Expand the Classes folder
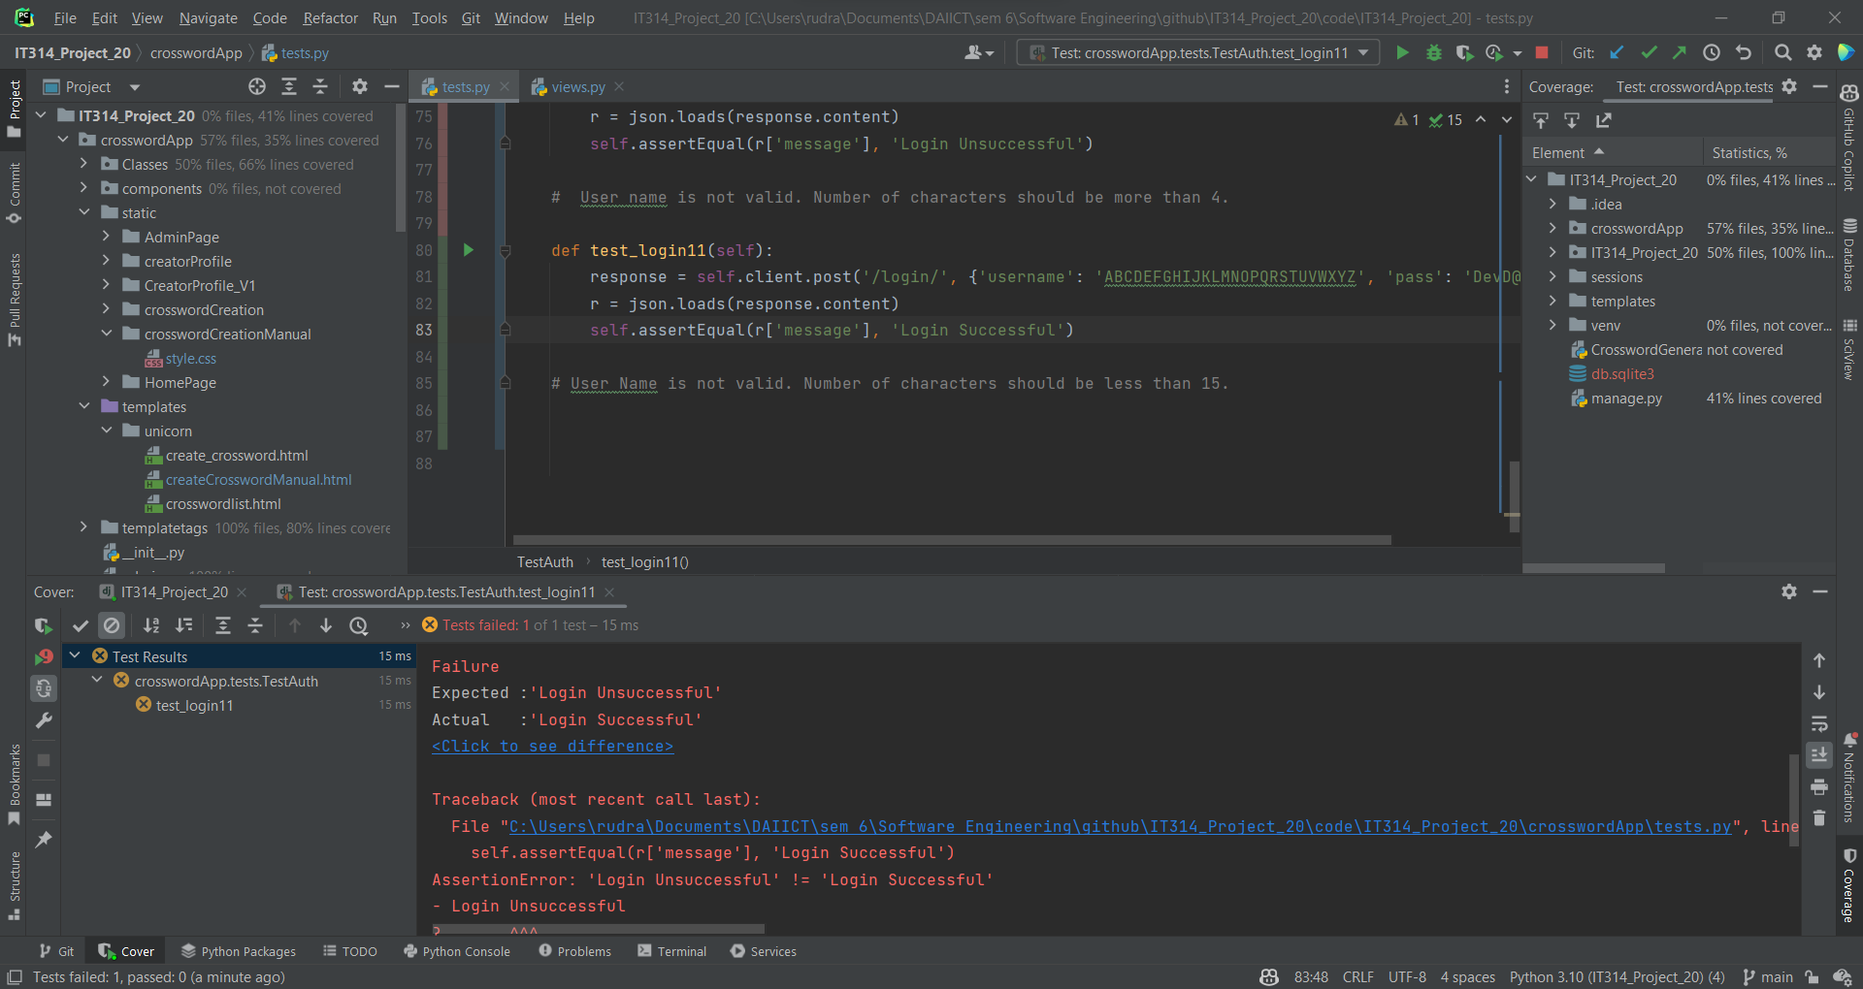Viewport: 1863px width, 989px height. coord(83,164)
